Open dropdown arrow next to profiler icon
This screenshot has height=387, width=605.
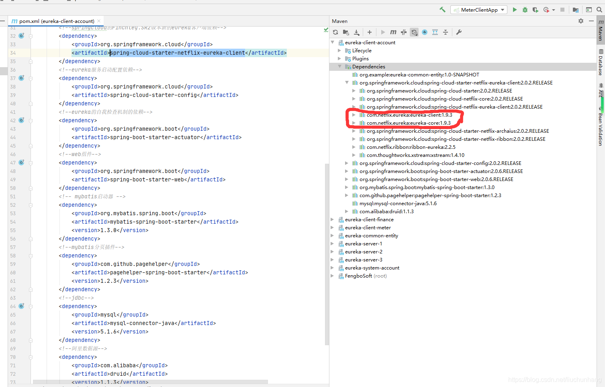(554, 10)
